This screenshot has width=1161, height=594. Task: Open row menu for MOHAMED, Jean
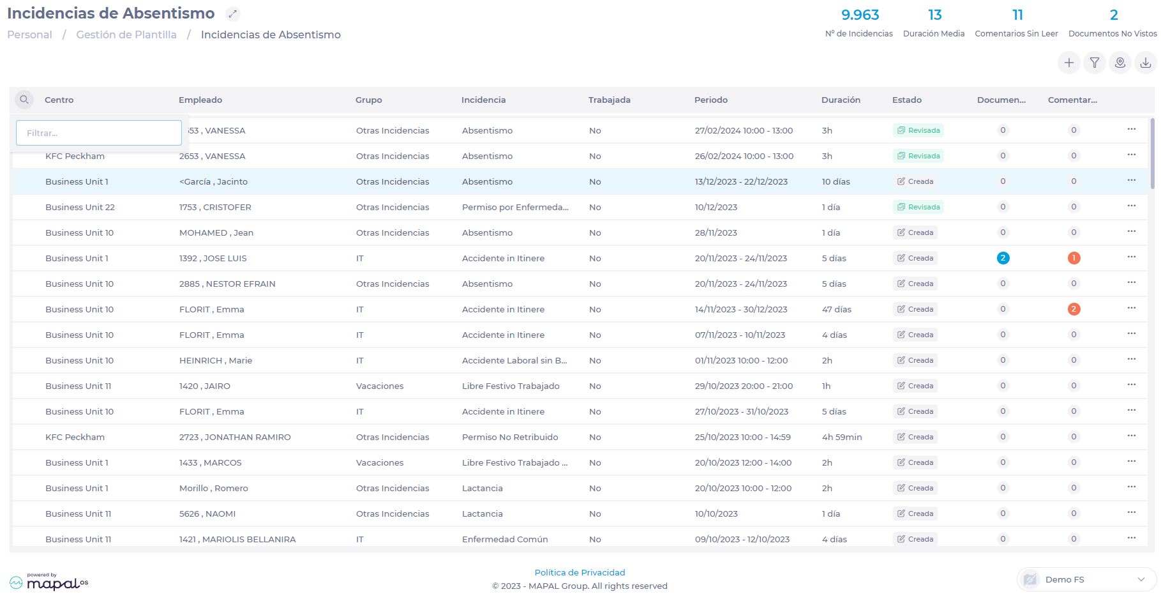coord(1132,232)
